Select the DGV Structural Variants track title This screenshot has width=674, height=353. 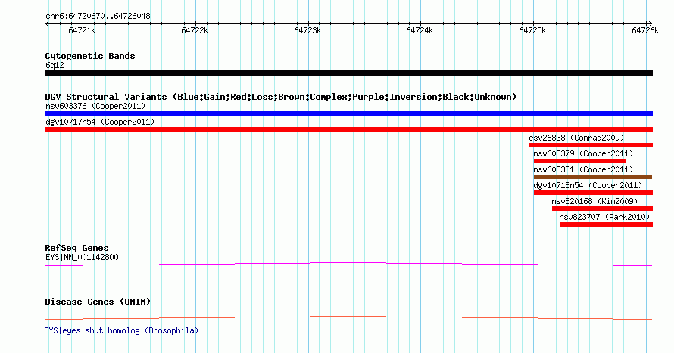tap(281, 97)
